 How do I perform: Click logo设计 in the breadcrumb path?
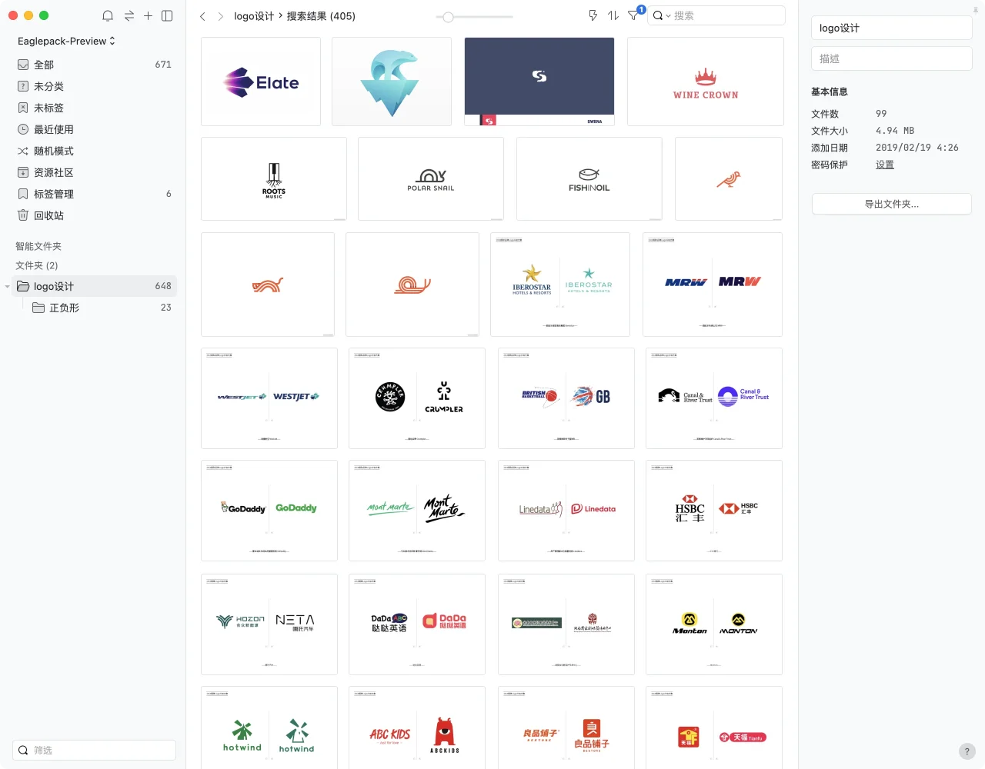(254, 16)
